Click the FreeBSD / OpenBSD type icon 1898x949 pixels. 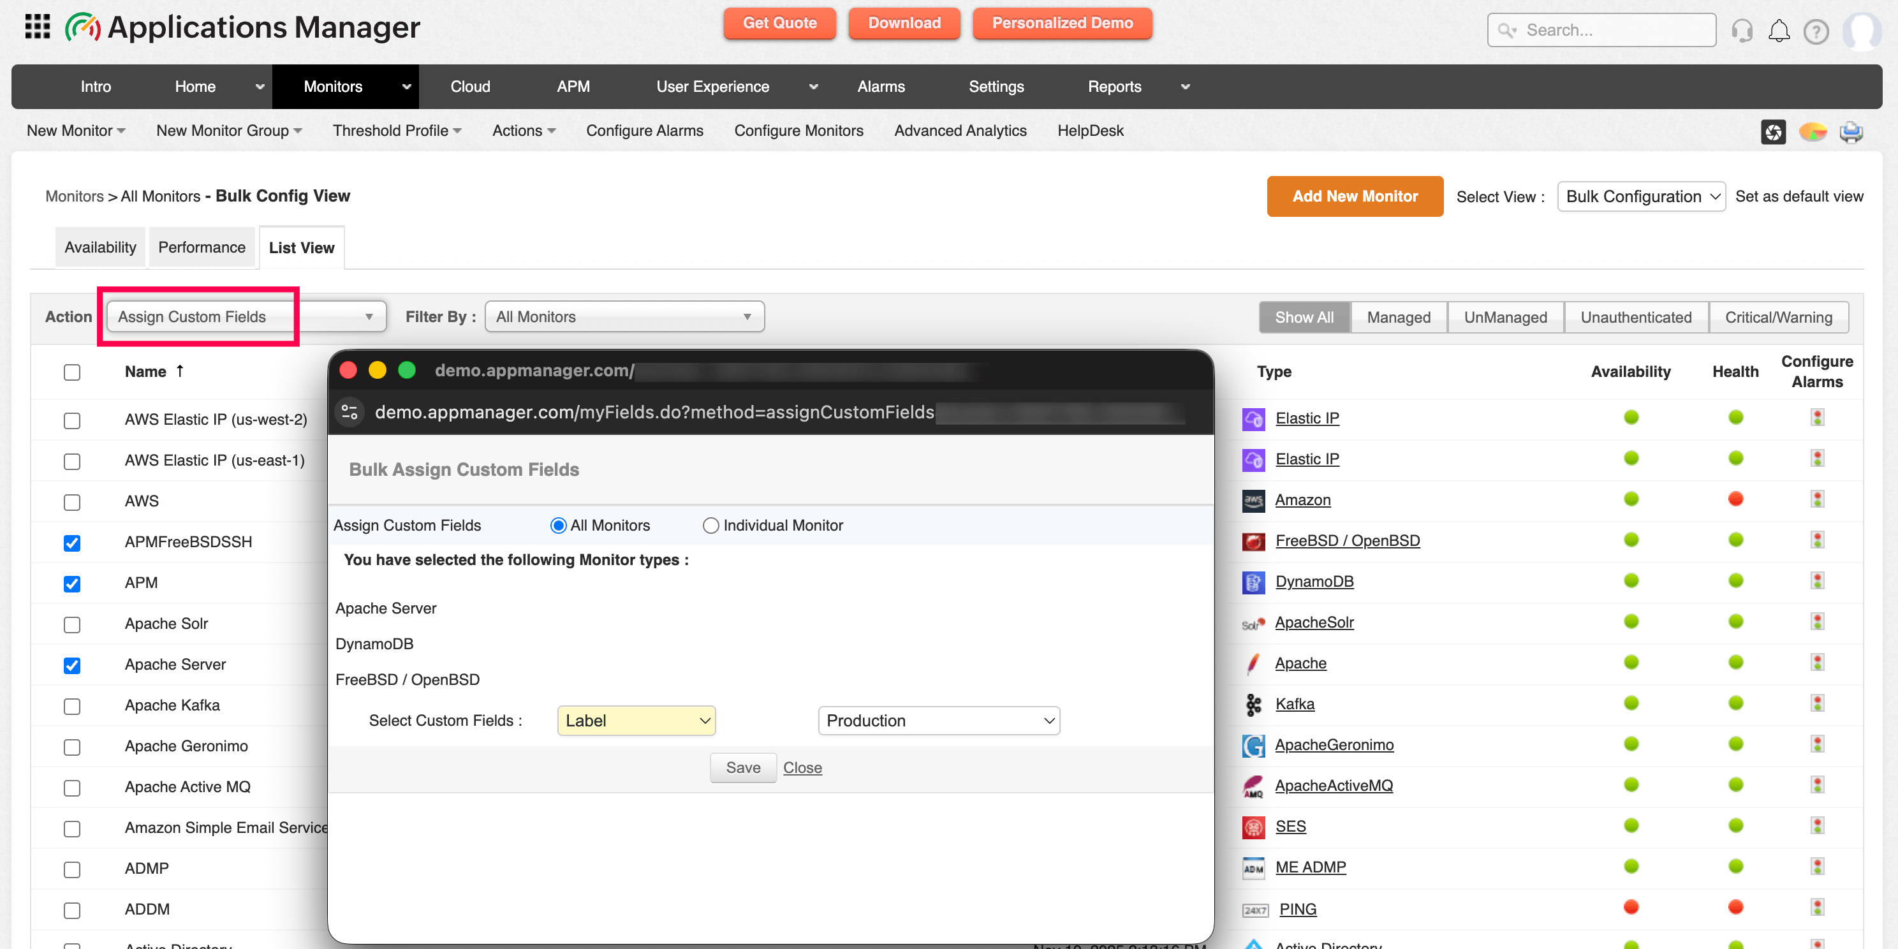(x=1253, y=541)
